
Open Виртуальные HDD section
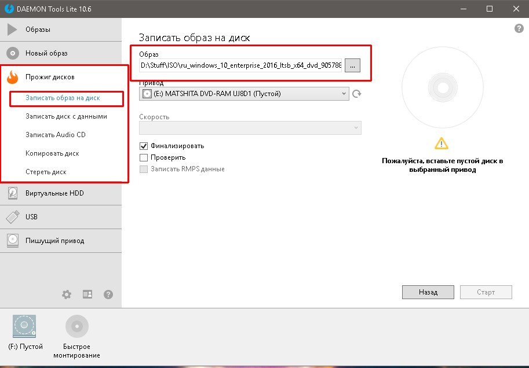point(61,193)
